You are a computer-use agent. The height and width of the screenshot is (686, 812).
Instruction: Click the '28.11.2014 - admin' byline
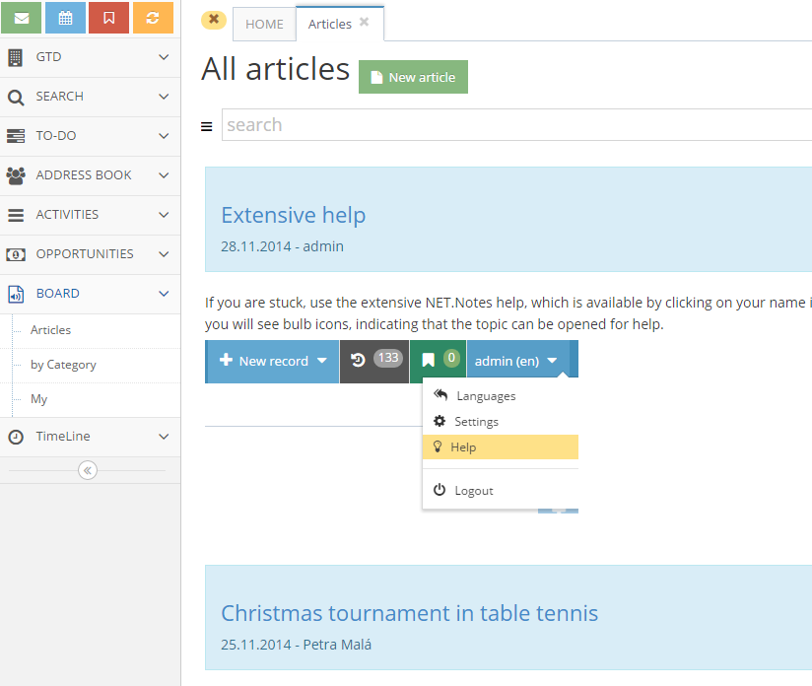click(282, 246)
